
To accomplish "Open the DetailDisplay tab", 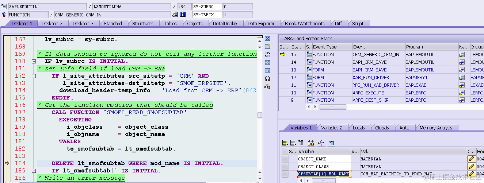I will click(225, 23).
